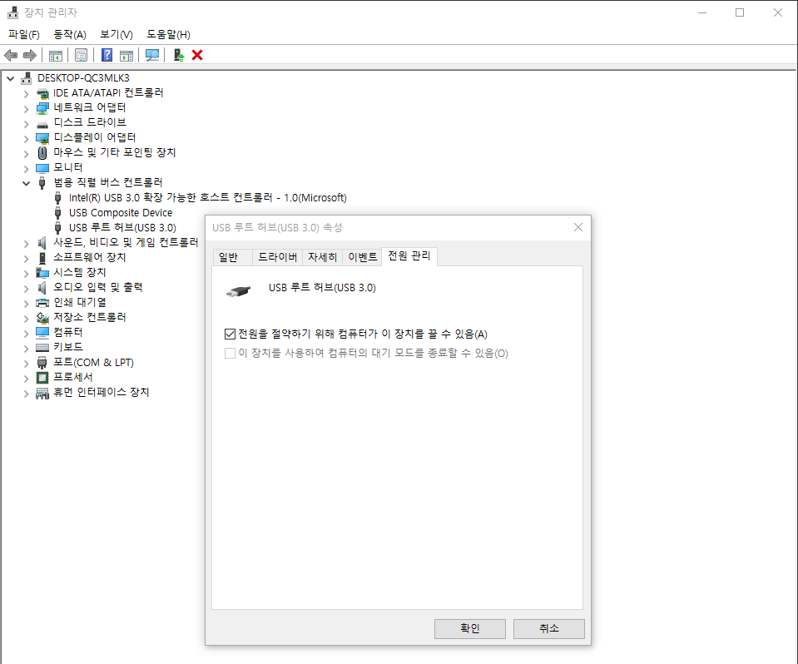This screenshot has width=798, height=664.
Task: Expand the 포트(COM & LPT) node
Action: click(26, 364)
